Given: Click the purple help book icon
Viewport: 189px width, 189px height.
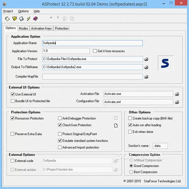Looking at the screenshot, I should [x=35, y=19].
